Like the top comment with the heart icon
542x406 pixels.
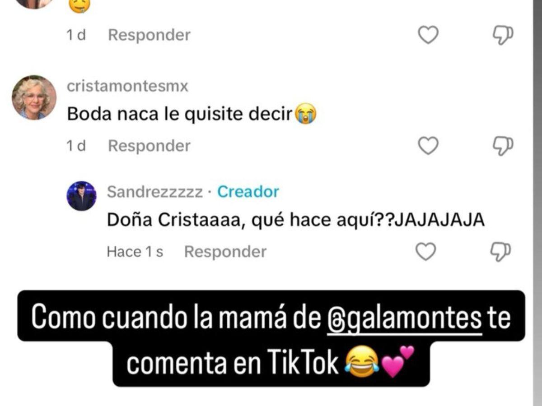[x=428, y=35]
